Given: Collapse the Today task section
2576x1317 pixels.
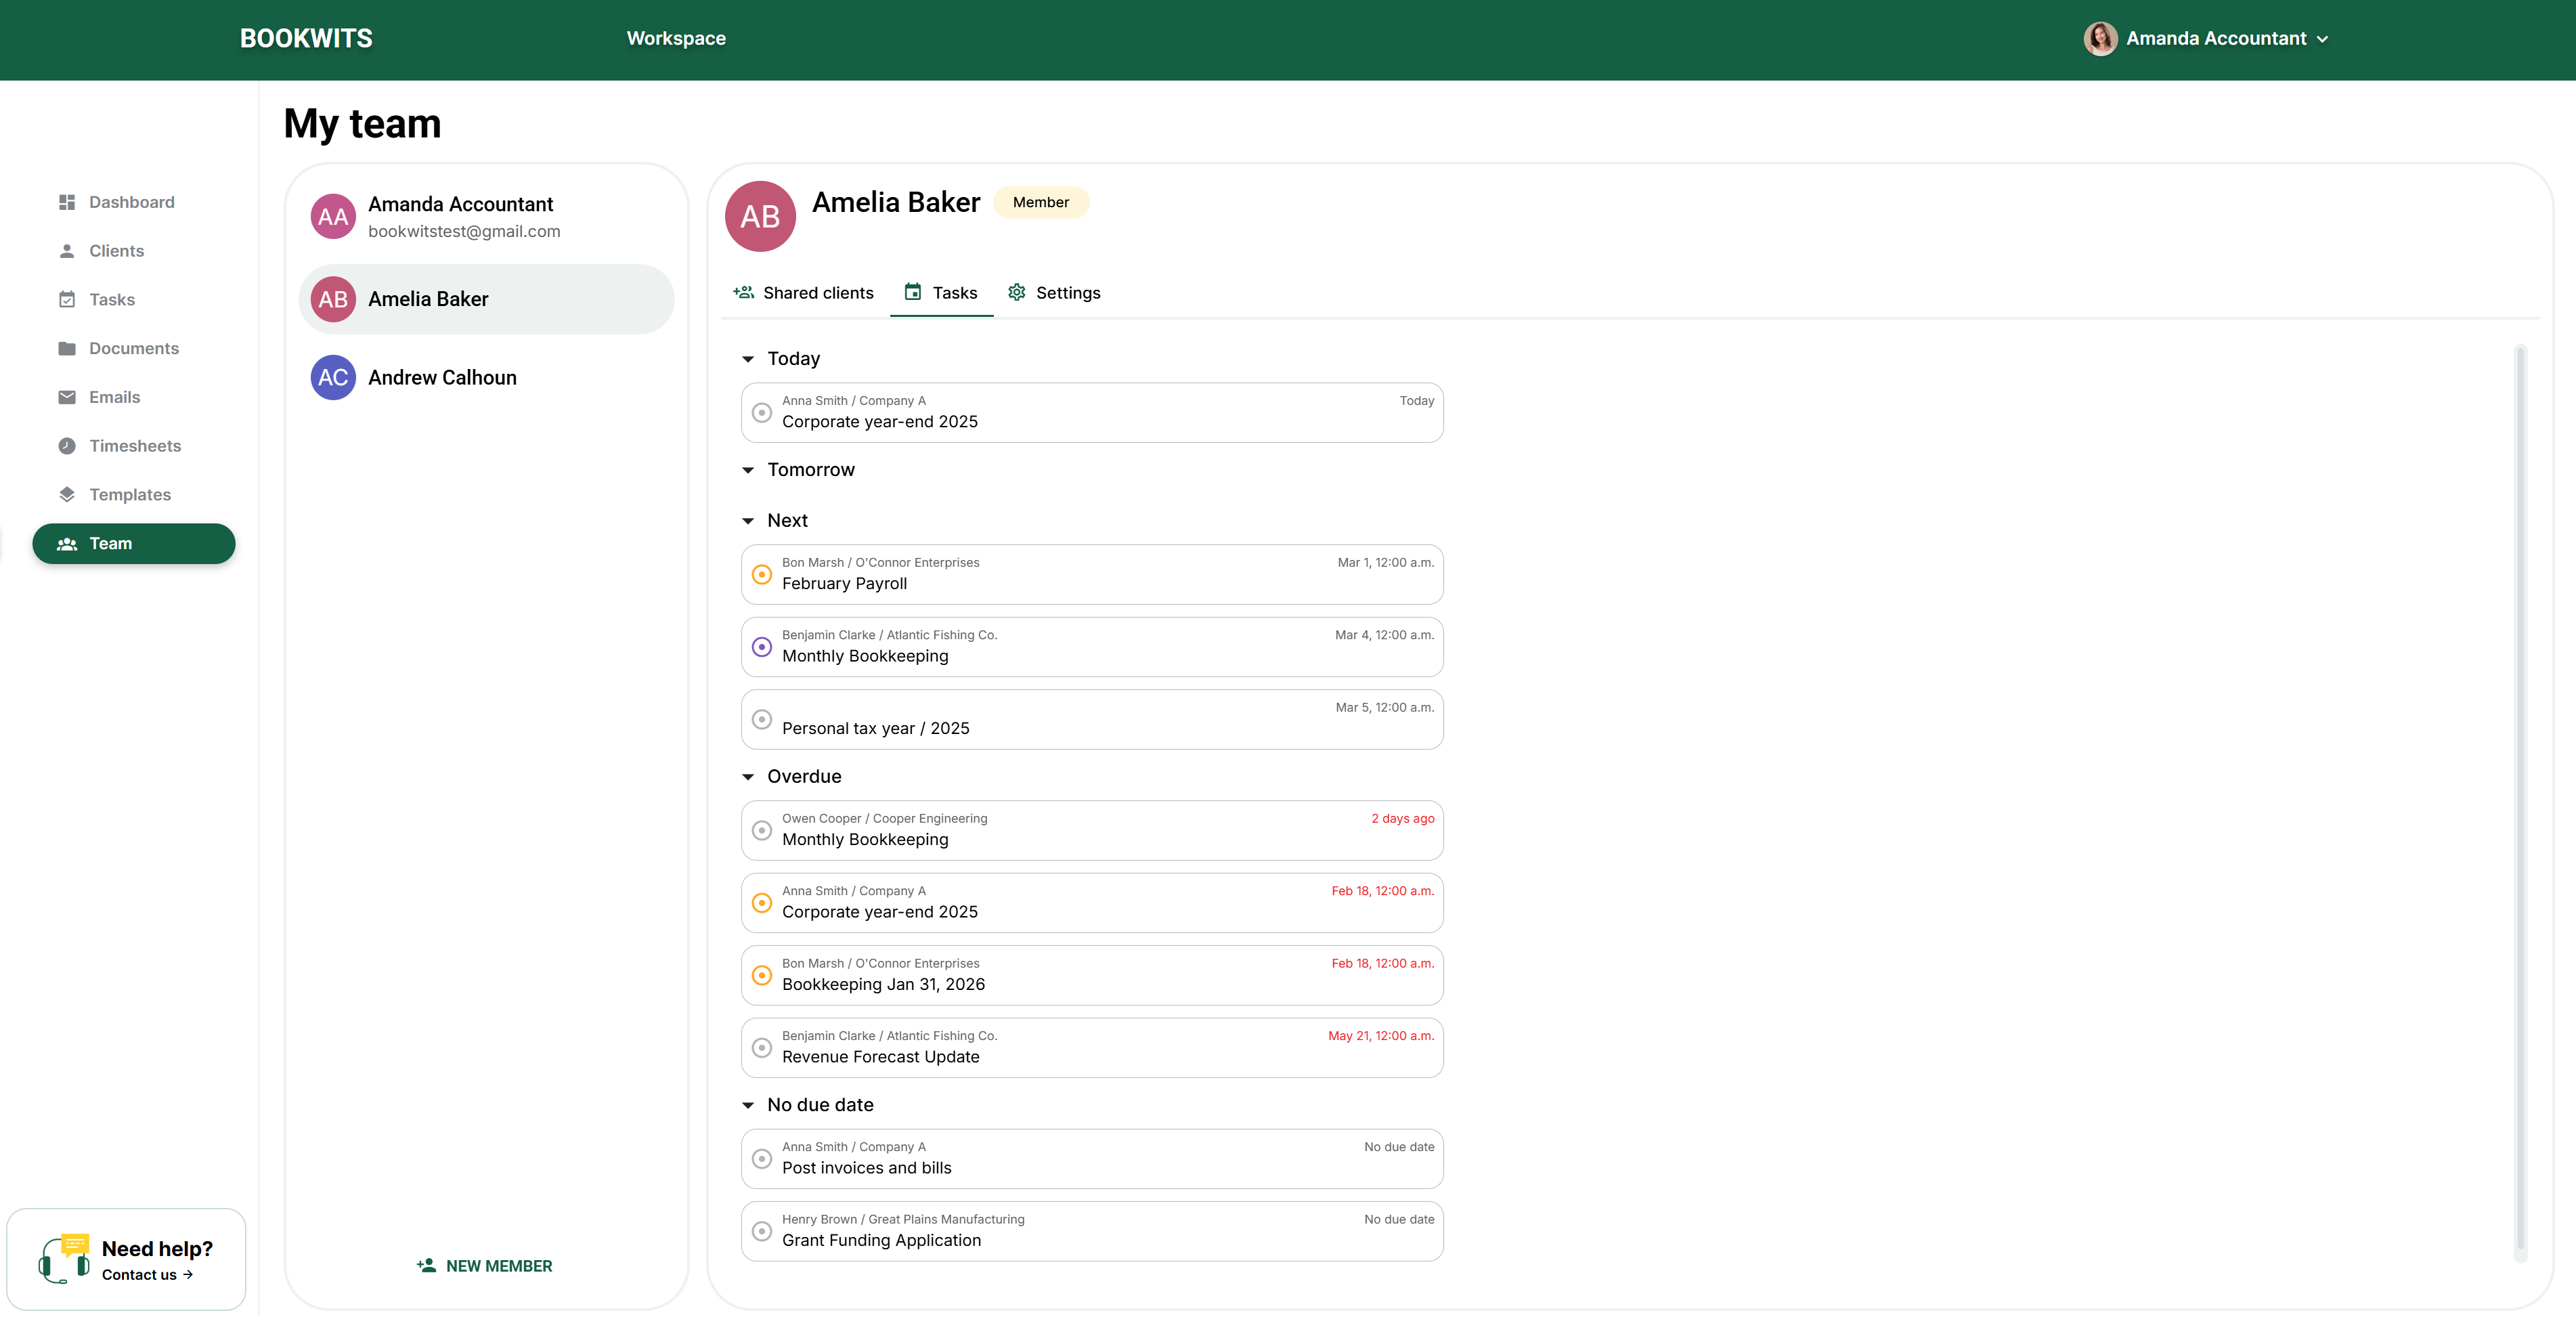Looking at the screenshot, I should pyautogui.click(x=748, y=359).
